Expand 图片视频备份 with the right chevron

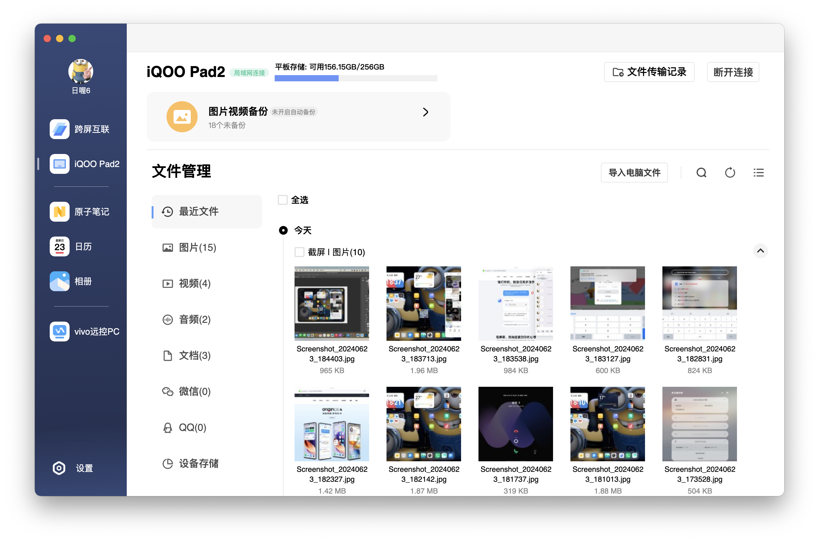point(425,112)
